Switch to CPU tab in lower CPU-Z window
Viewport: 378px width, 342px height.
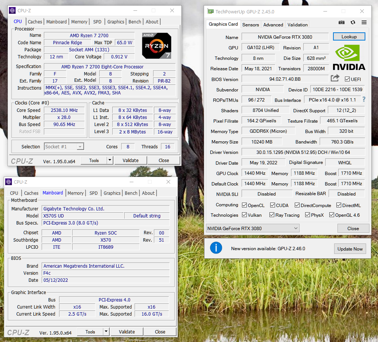14,193
